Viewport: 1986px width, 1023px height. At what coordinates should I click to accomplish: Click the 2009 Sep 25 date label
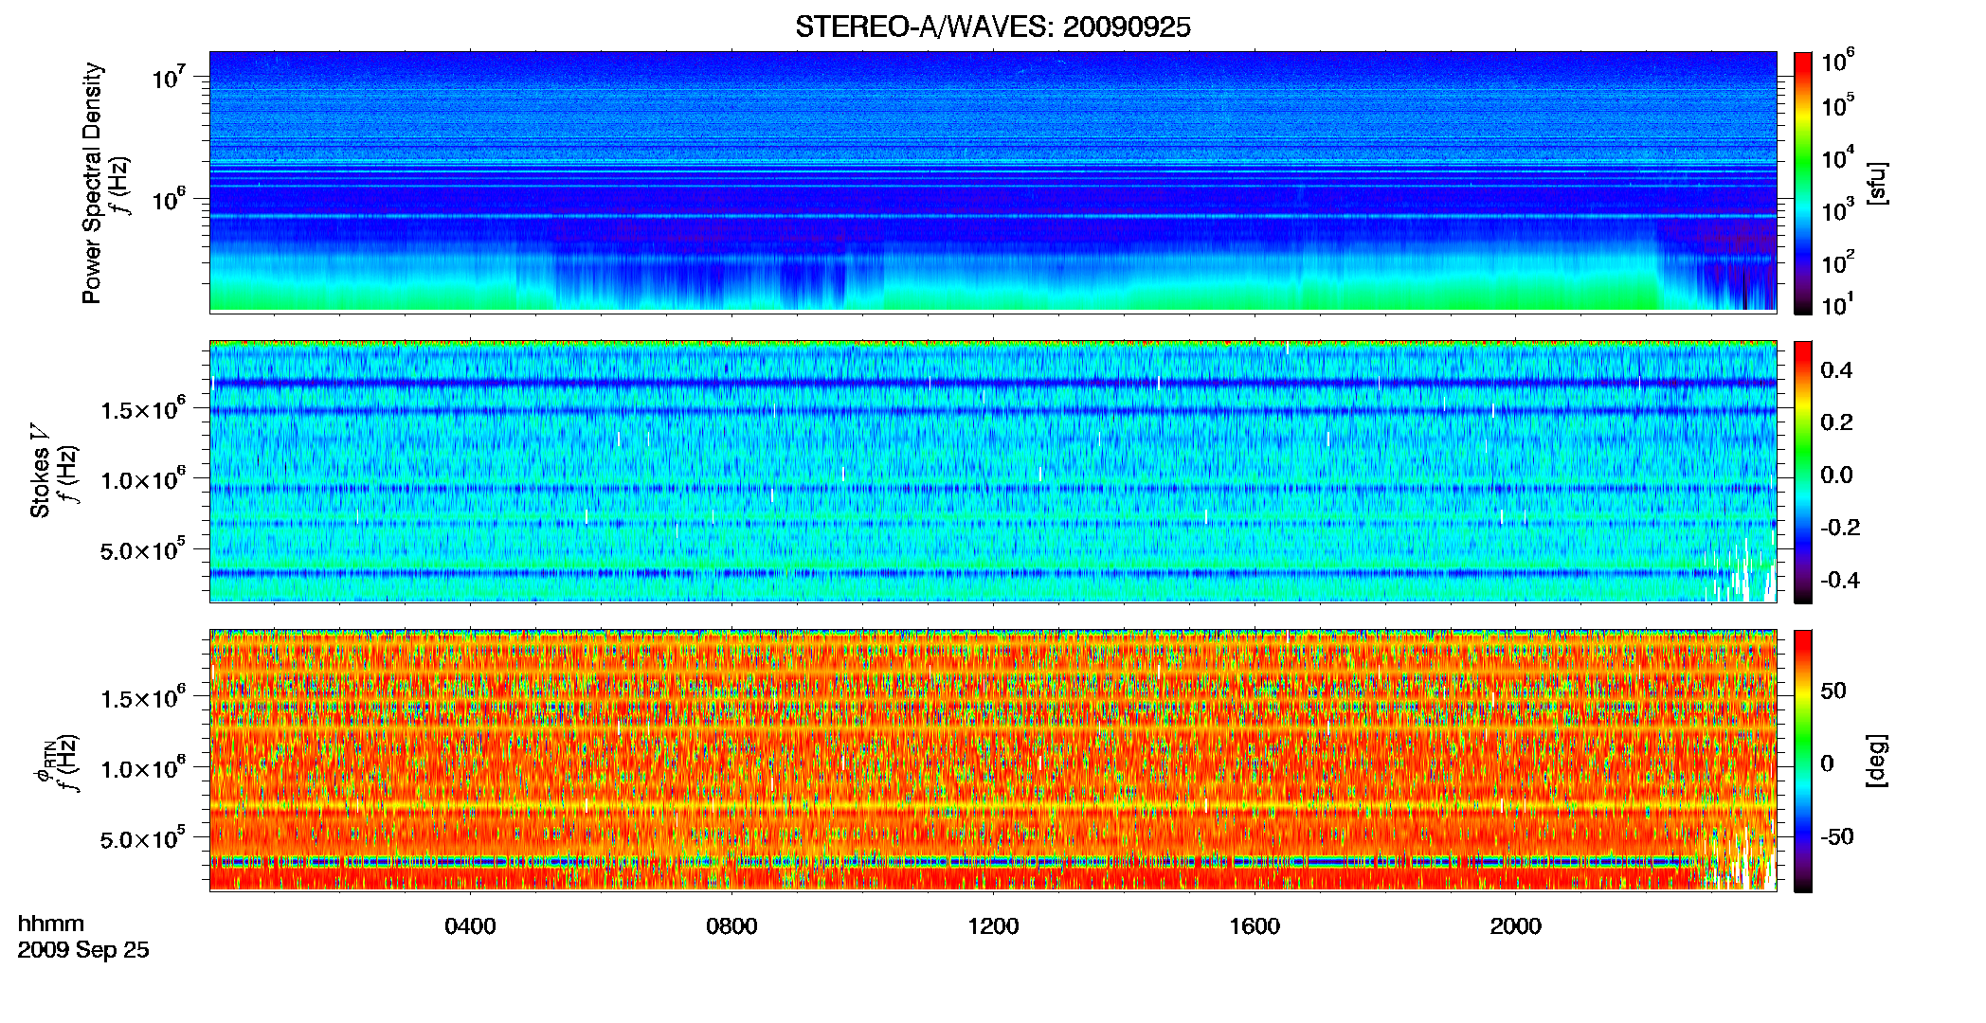pos(83,950)
